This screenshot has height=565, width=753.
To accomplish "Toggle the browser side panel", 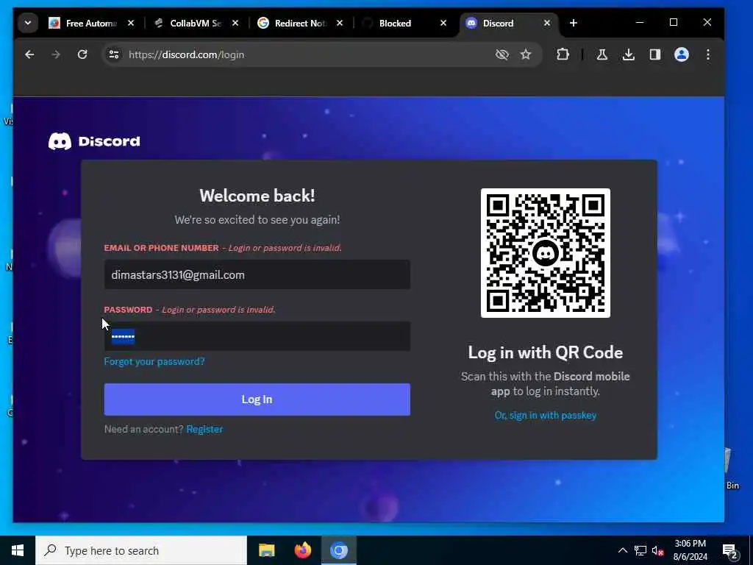I will pos(655,54).
